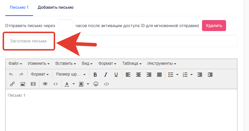Open the Файл menu
The width and height of the screenshot is (249, 131).
pos(15,63)
